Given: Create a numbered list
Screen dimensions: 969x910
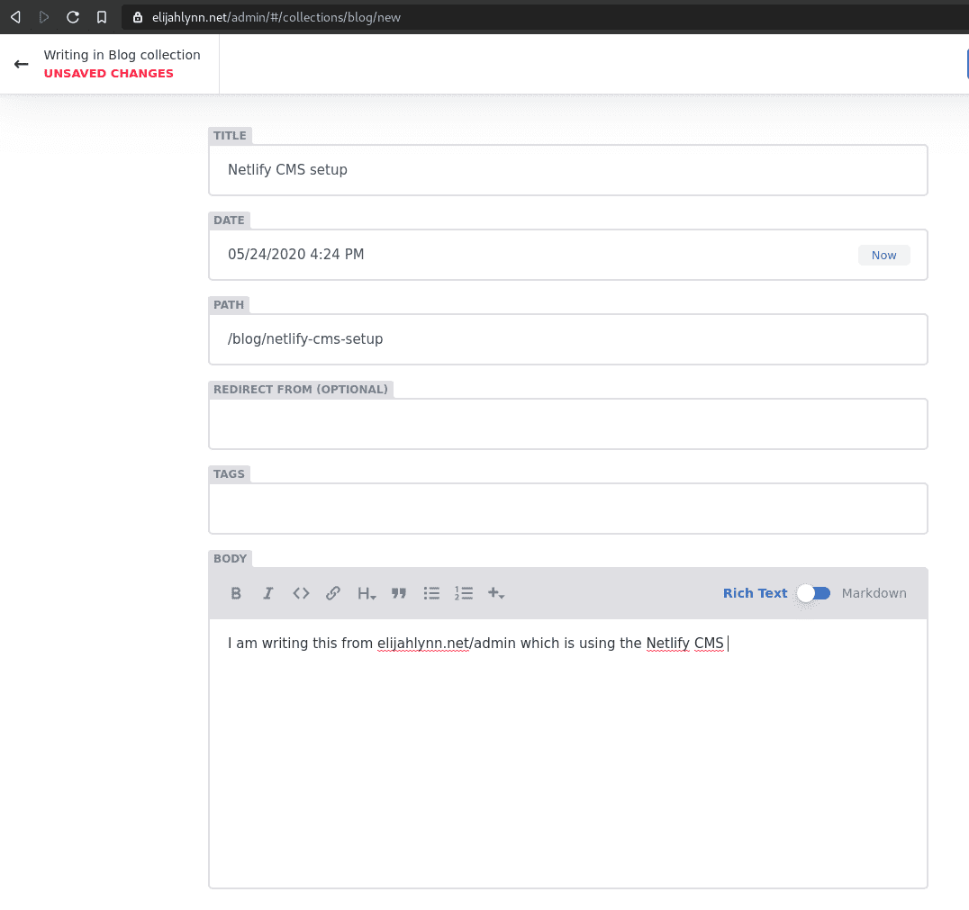Looking at the screenshot, I should [464, 593].
